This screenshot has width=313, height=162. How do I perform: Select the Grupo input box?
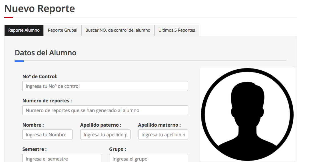(149, 158)
